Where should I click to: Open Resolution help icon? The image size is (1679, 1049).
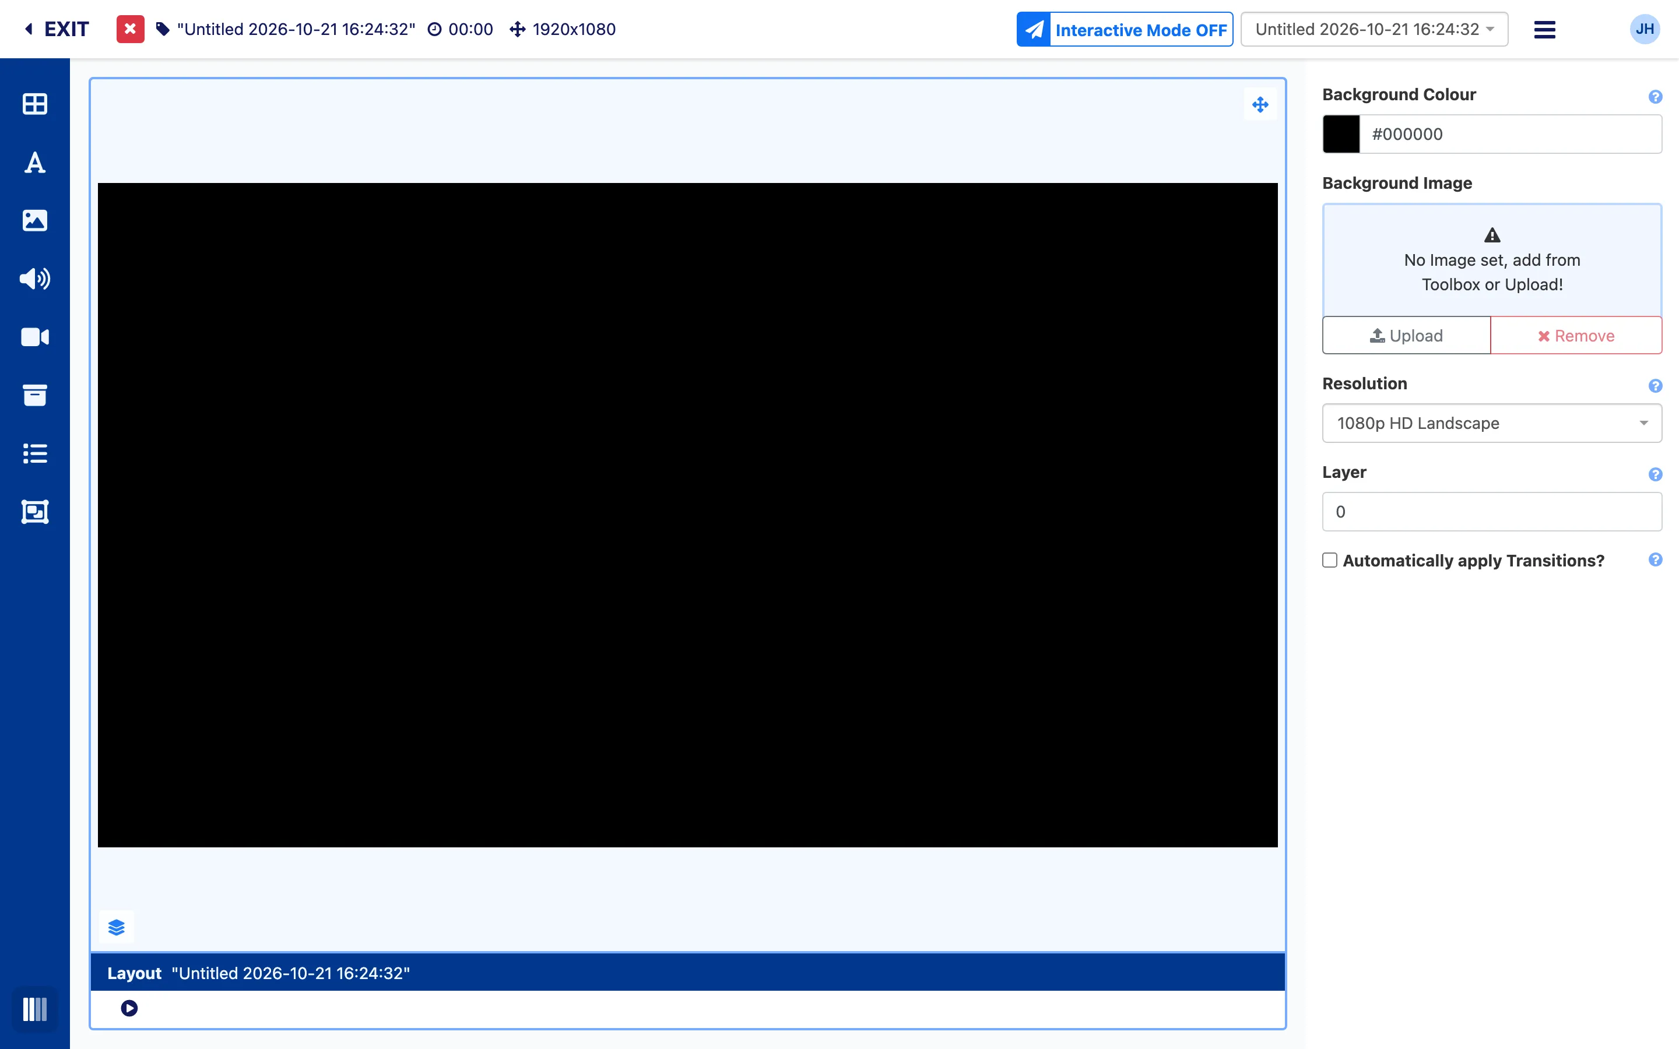pyautogui.click(x=1655, y=386)
